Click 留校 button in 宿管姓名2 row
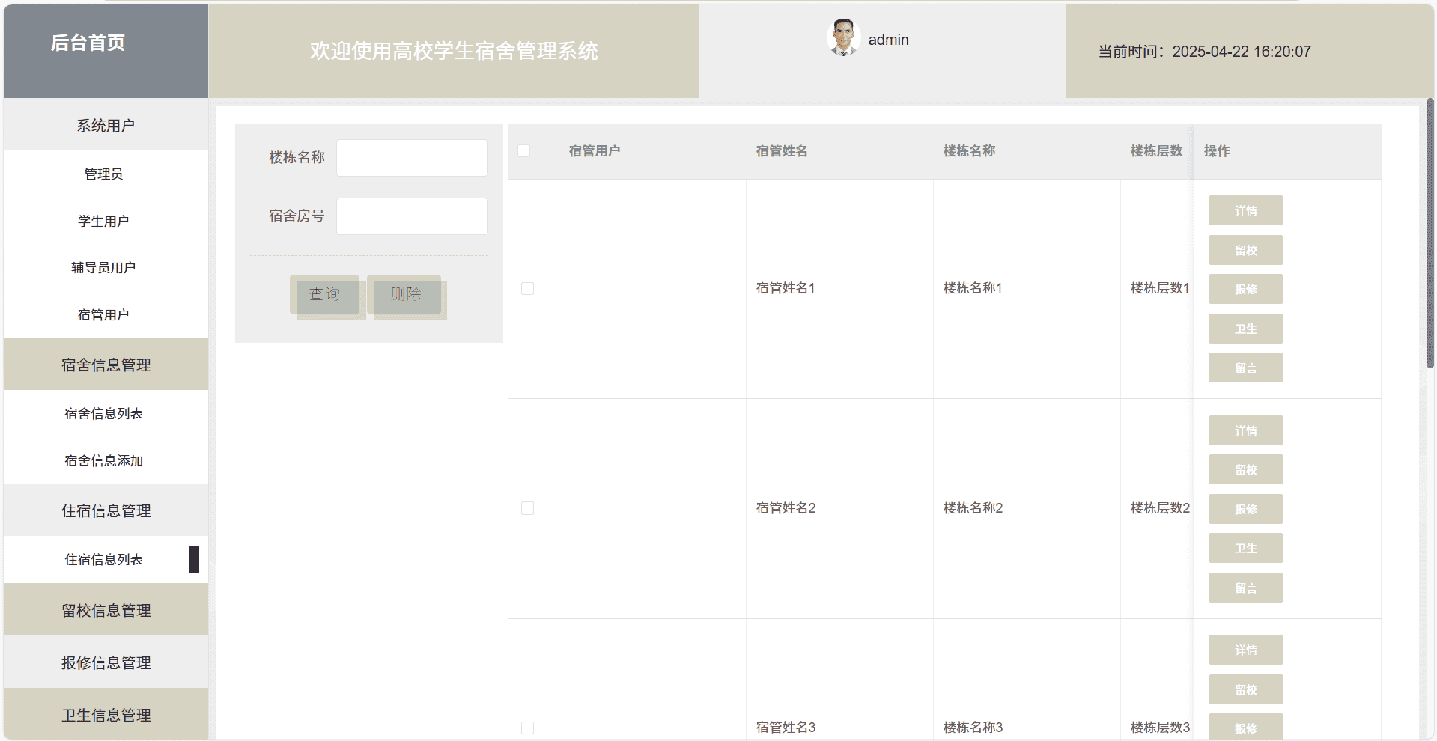This screenshot has width=1437, height=741. point(1246,469)
